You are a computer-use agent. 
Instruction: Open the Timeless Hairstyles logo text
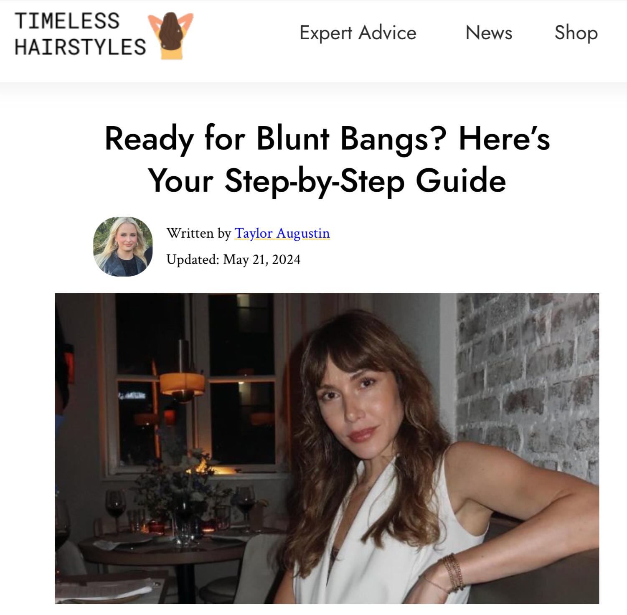coord(80,34)
